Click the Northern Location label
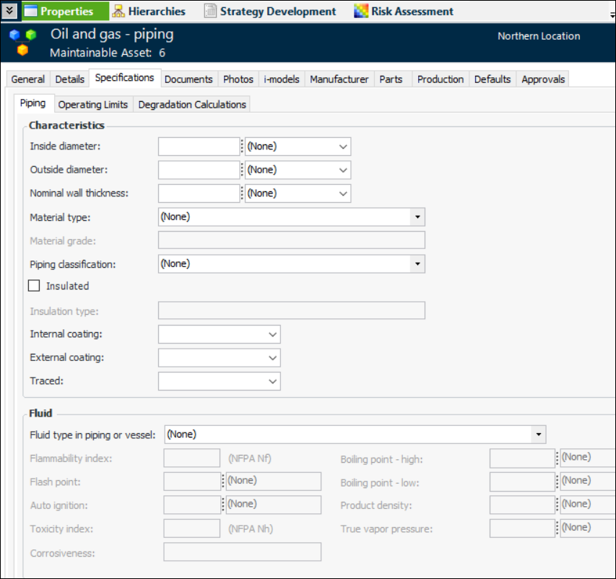 [x=539, y=36]
